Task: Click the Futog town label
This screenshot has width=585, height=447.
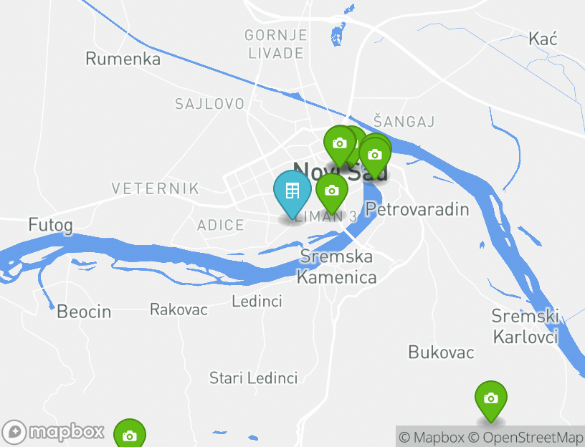Action: (x=51, y=226)
